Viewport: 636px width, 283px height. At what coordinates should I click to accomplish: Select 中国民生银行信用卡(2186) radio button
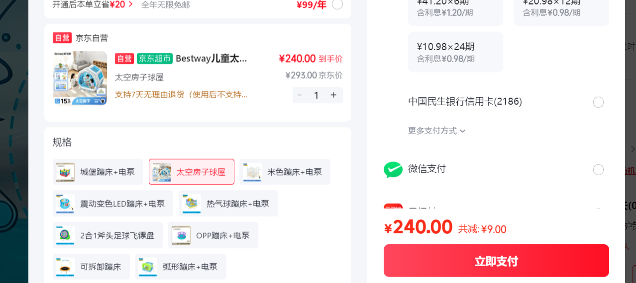tap(598, 102)
